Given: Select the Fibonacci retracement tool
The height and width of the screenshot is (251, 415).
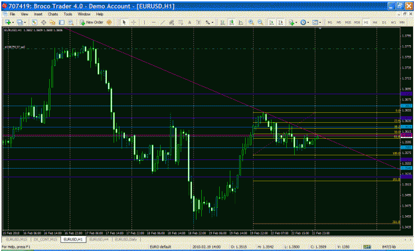Looking at the screenshot, I should (x=181, y=23).
